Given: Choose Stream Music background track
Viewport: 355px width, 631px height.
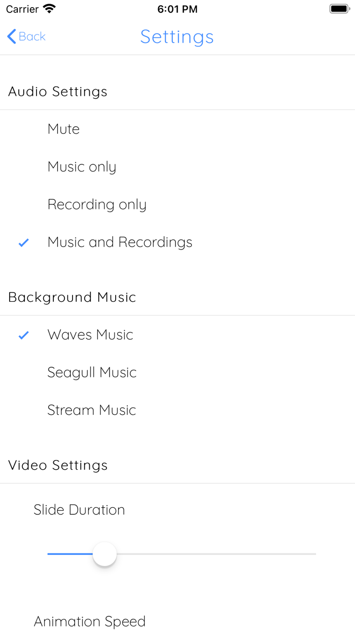Looking at the screenshot, I should coord(92,410).
